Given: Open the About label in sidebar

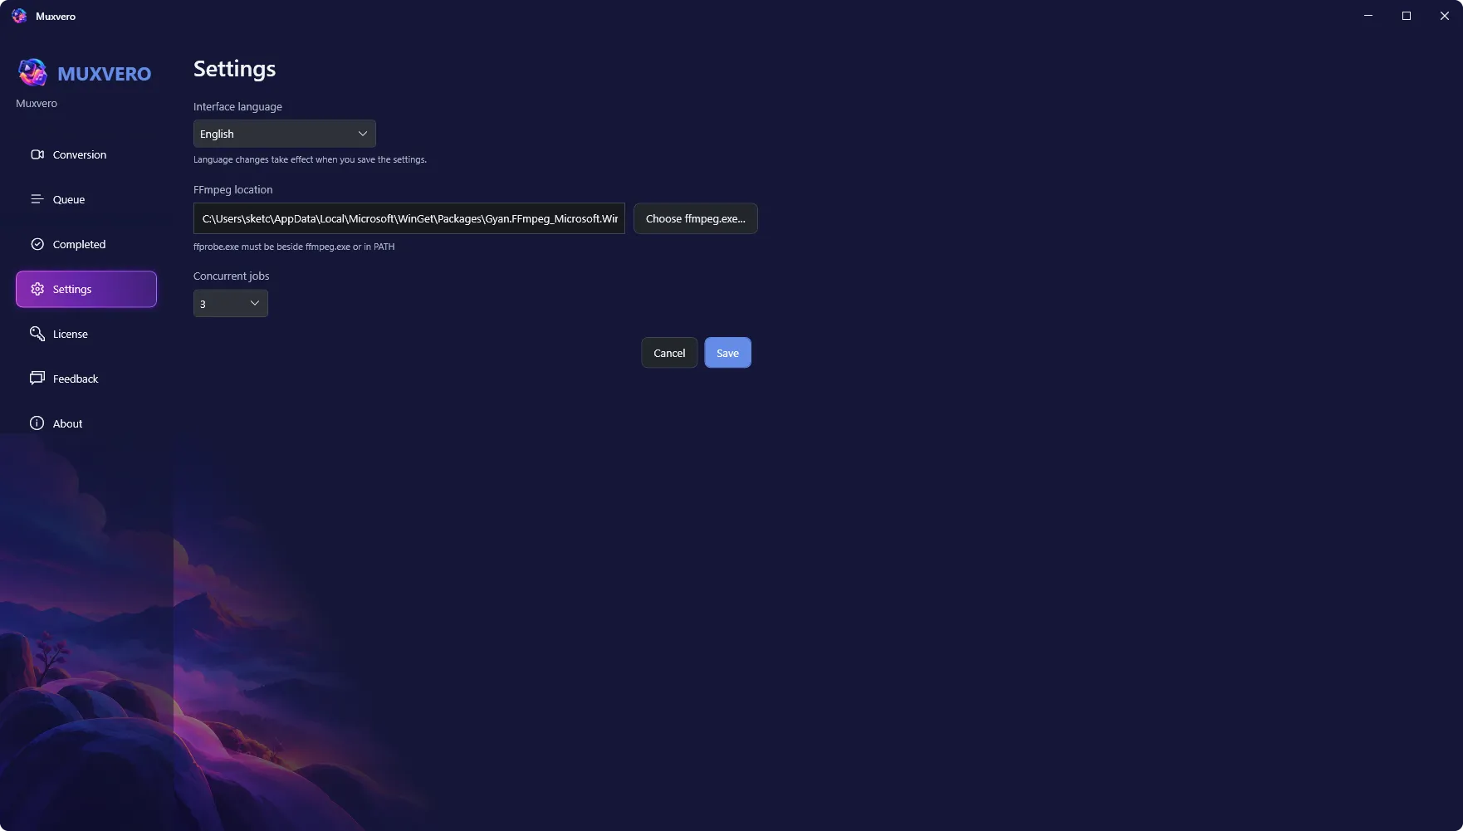Looking at the screenshot, I should [x=68, y=423].
